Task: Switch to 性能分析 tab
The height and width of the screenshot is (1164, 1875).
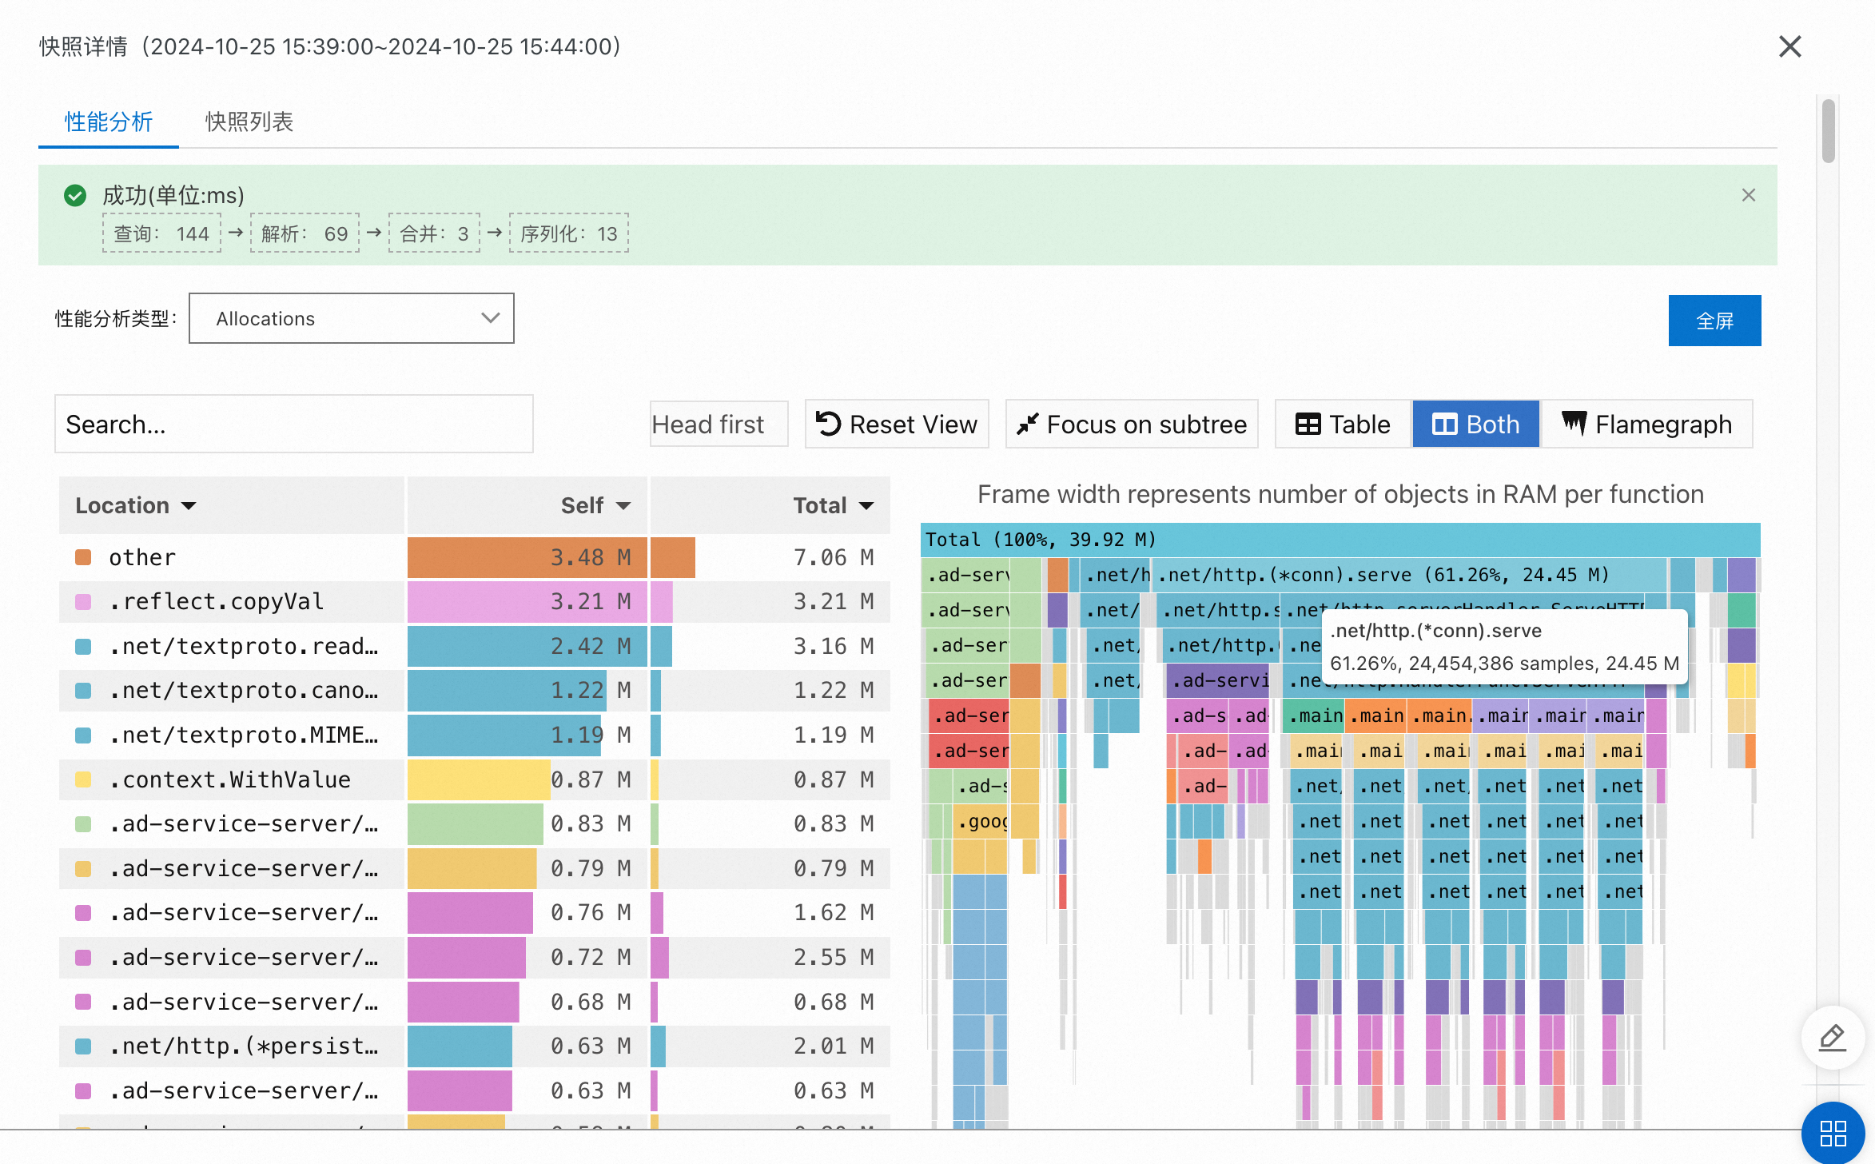Action: 109,122
